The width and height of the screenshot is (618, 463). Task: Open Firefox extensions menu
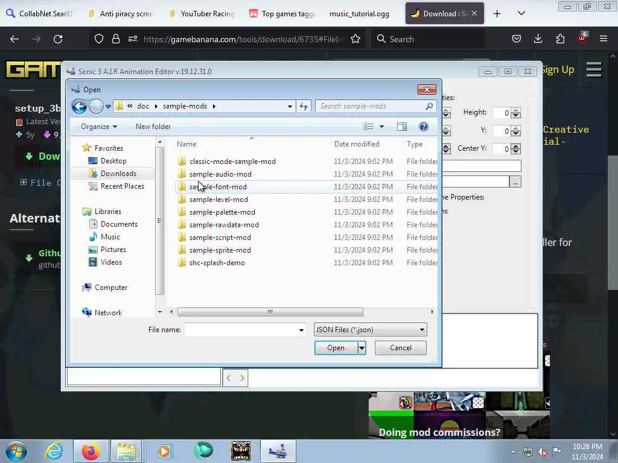(x=560, y=39)
